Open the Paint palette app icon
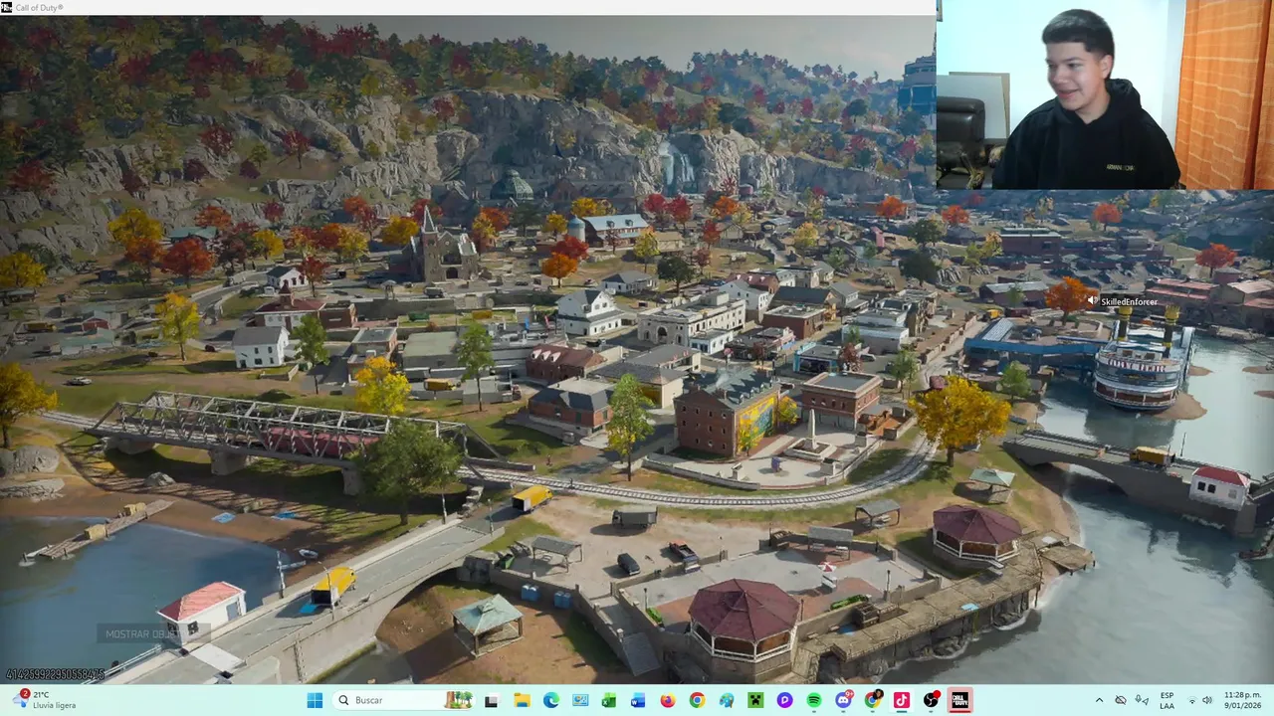The image size is (1274, 716). (726, 700)
